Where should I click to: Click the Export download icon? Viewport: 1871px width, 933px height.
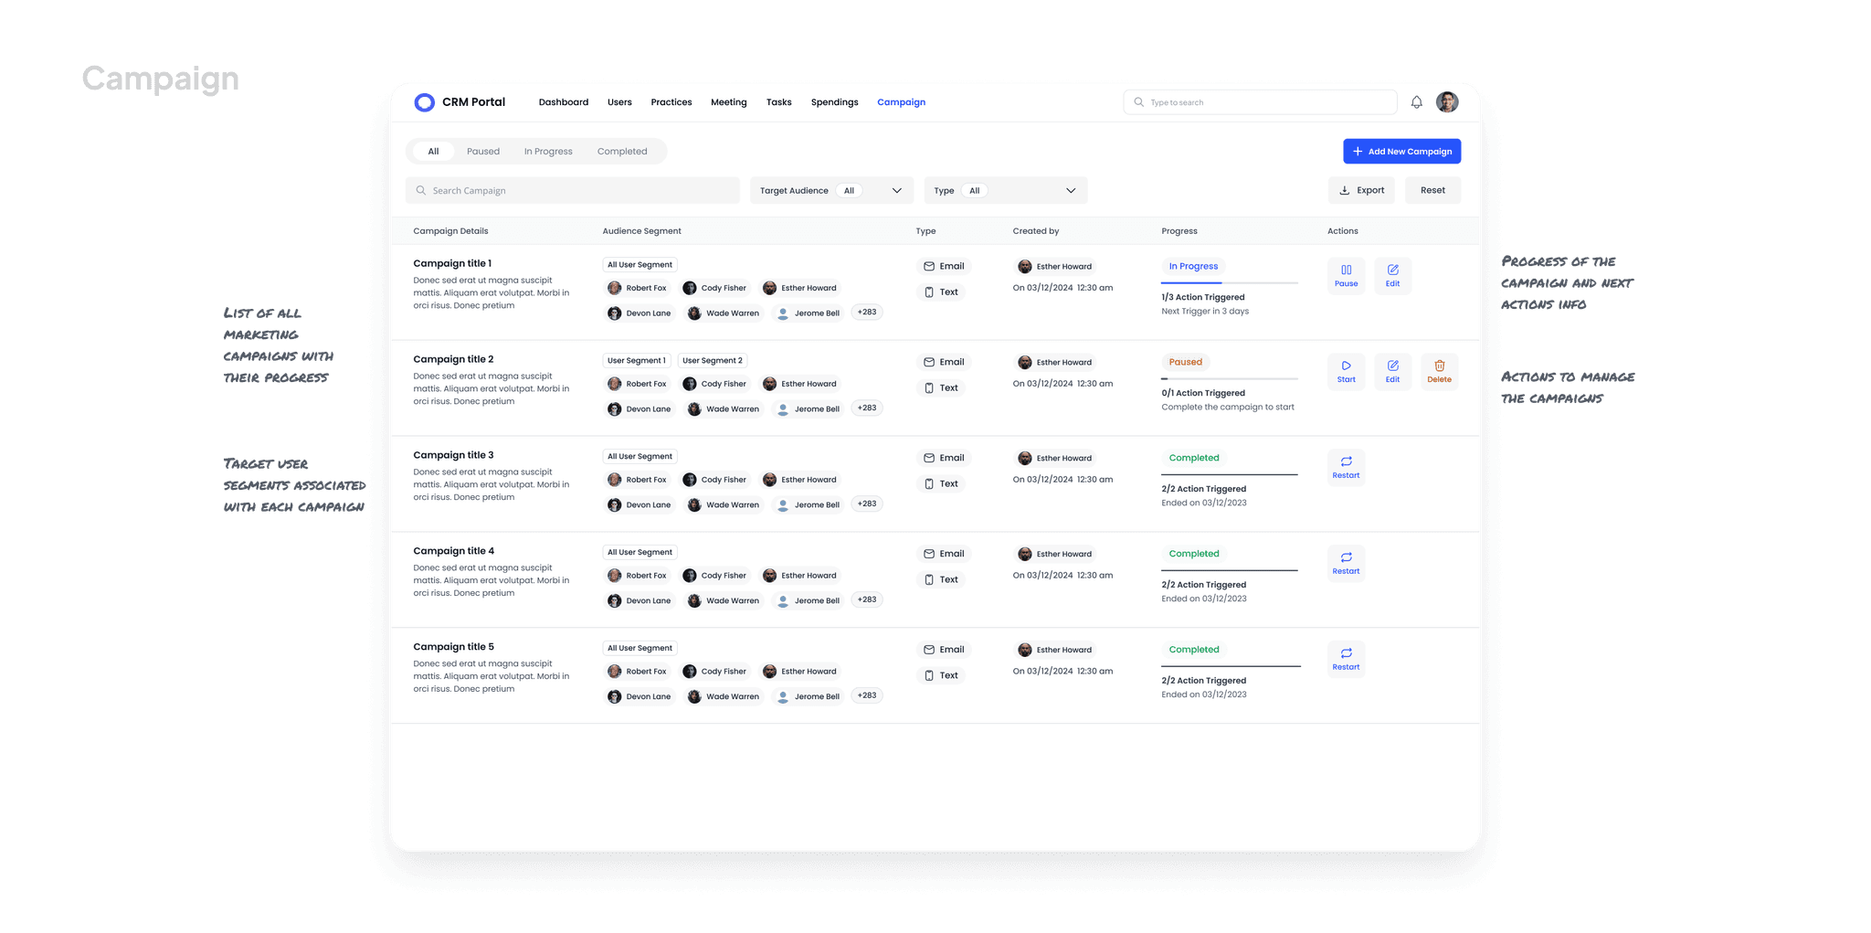point(1344,190)
